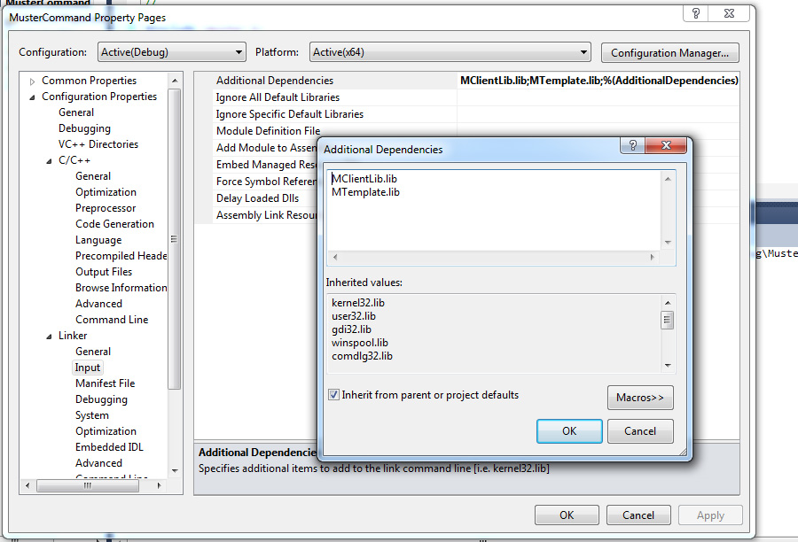Viewport: 798px width, 542px height.
Task: Click the Macros>> button
Action: [x=639, y=397]
